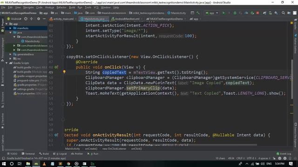The width and height of the screenshot is (298, 167).
Task: Expand the manifests folder
Action: point(10,28)
